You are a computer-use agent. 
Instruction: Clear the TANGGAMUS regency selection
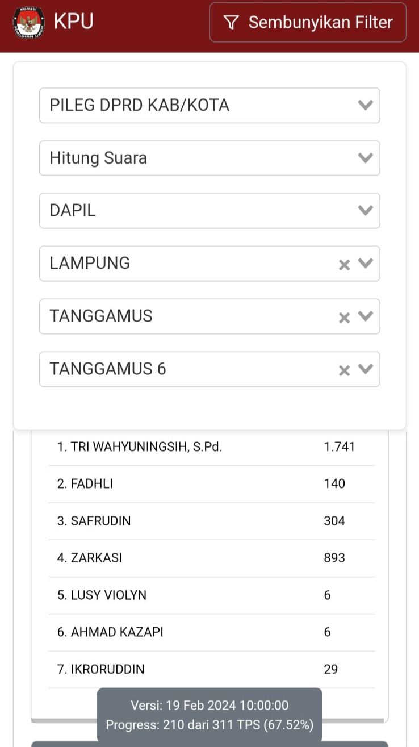tap(344, 318)
